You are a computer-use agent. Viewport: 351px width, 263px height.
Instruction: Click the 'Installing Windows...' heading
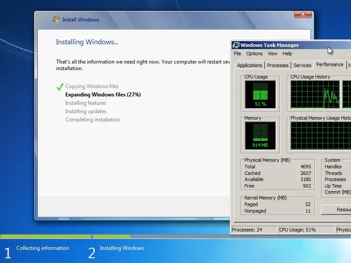[x=87, y=42]
